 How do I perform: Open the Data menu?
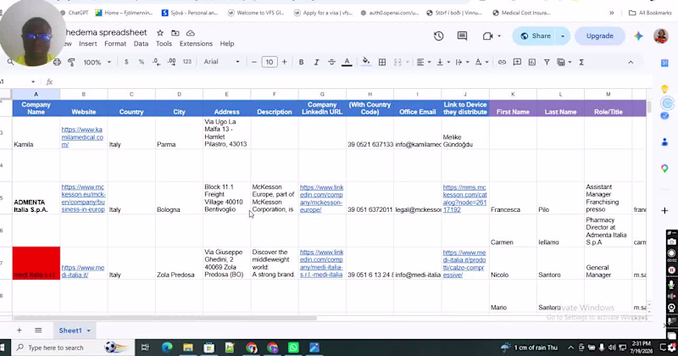click(141, 44)
